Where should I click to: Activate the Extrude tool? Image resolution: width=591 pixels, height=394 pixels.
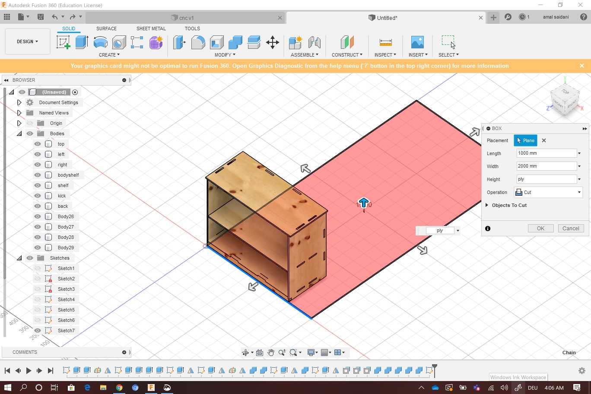pos(82,42)
